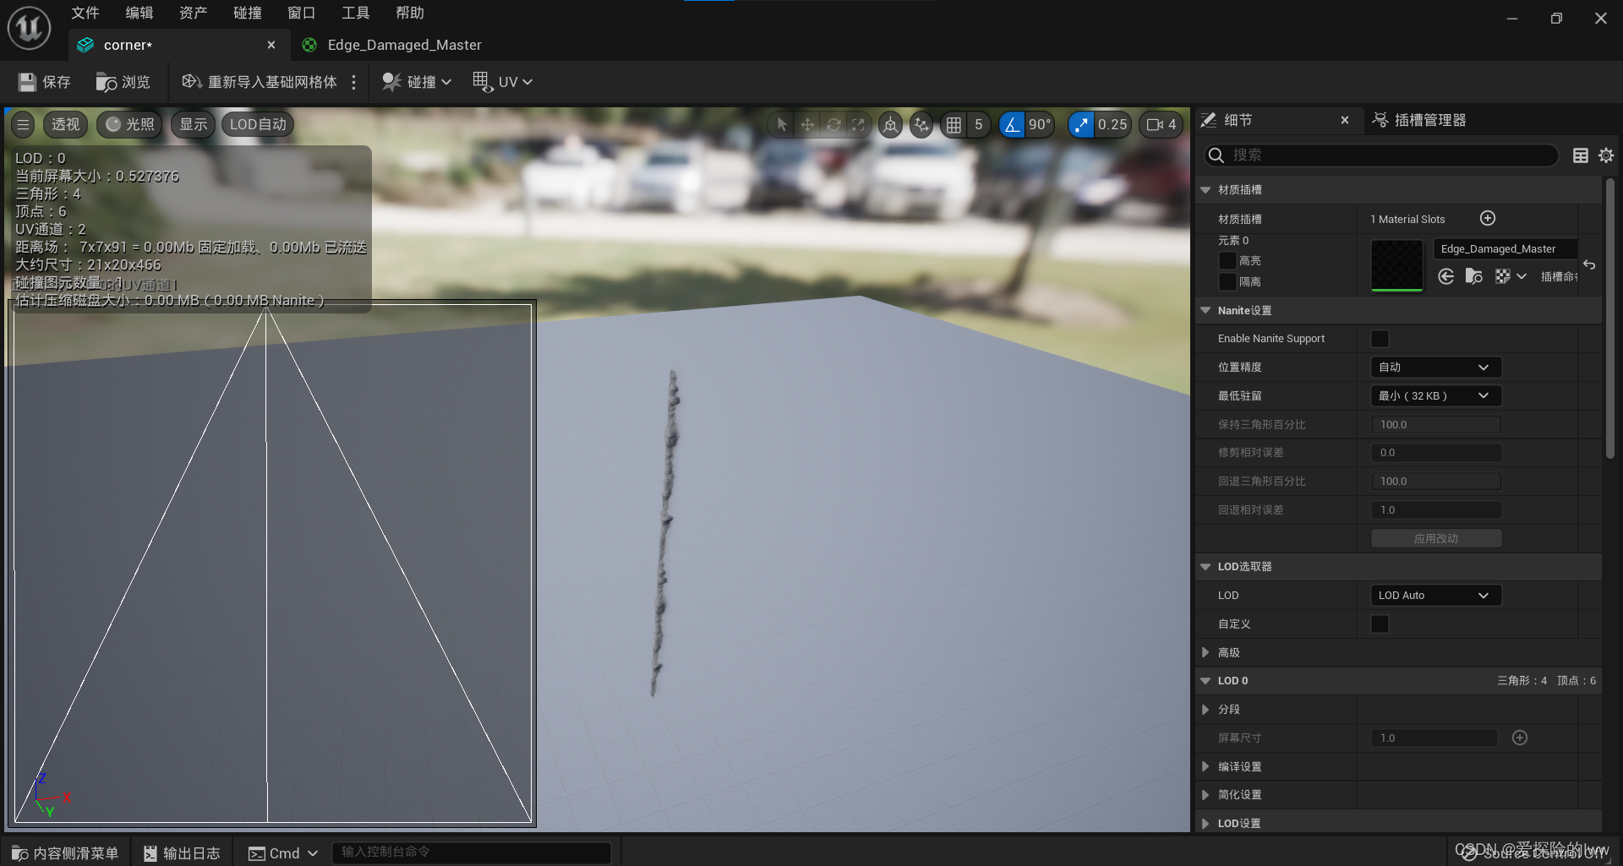Open 最低驻留 dropdown 最小 (32 KB)
Image resolution: width=1623 pixels, height=866 pixels.
(x=1435, y=396)
